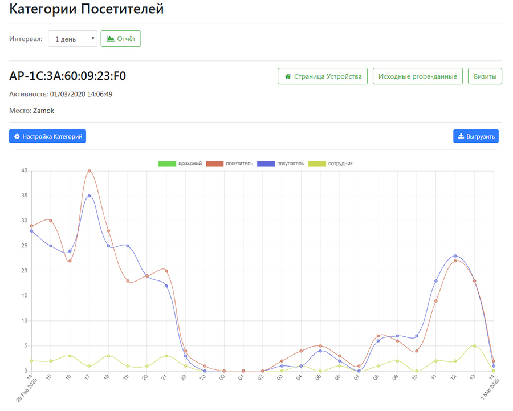The height and width of the screenshot is (411, 513).
Task: Click the 12 hour label on the x-axis
Action: 453,377
